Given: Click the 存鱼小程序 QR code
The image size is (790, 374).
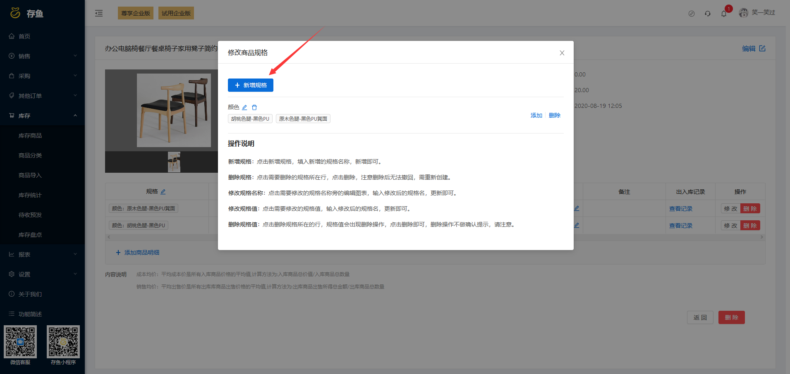Looking at the screenshot, I should 63,342.
